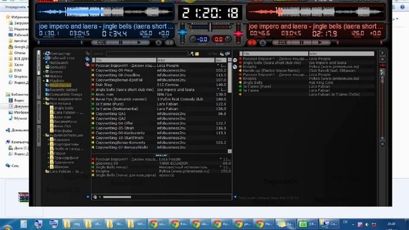
Task: Click the right deck CUE button
Action: [x=282, y=43]
